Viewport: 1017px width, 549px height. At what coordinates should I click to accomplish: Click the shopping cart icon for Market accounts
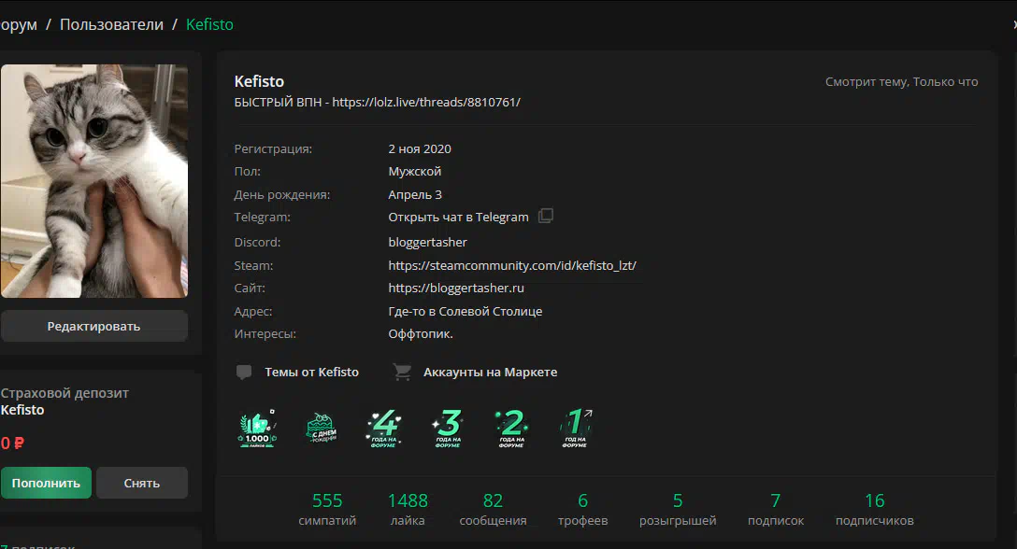click(402, 372)
